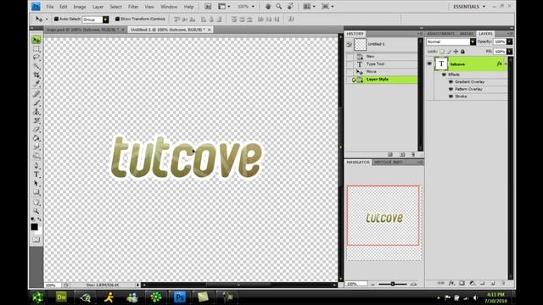Hide the Pattern Overlay effect

[451, 89]
